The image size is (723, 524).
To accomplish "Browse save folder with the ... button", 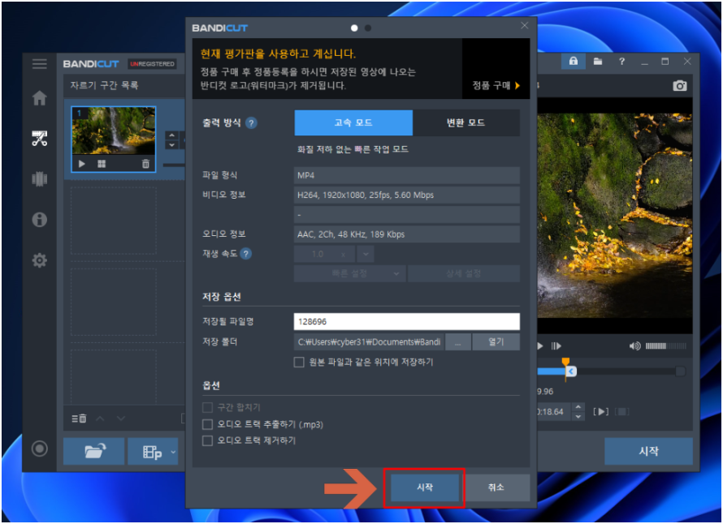I will tap(458, 342).
